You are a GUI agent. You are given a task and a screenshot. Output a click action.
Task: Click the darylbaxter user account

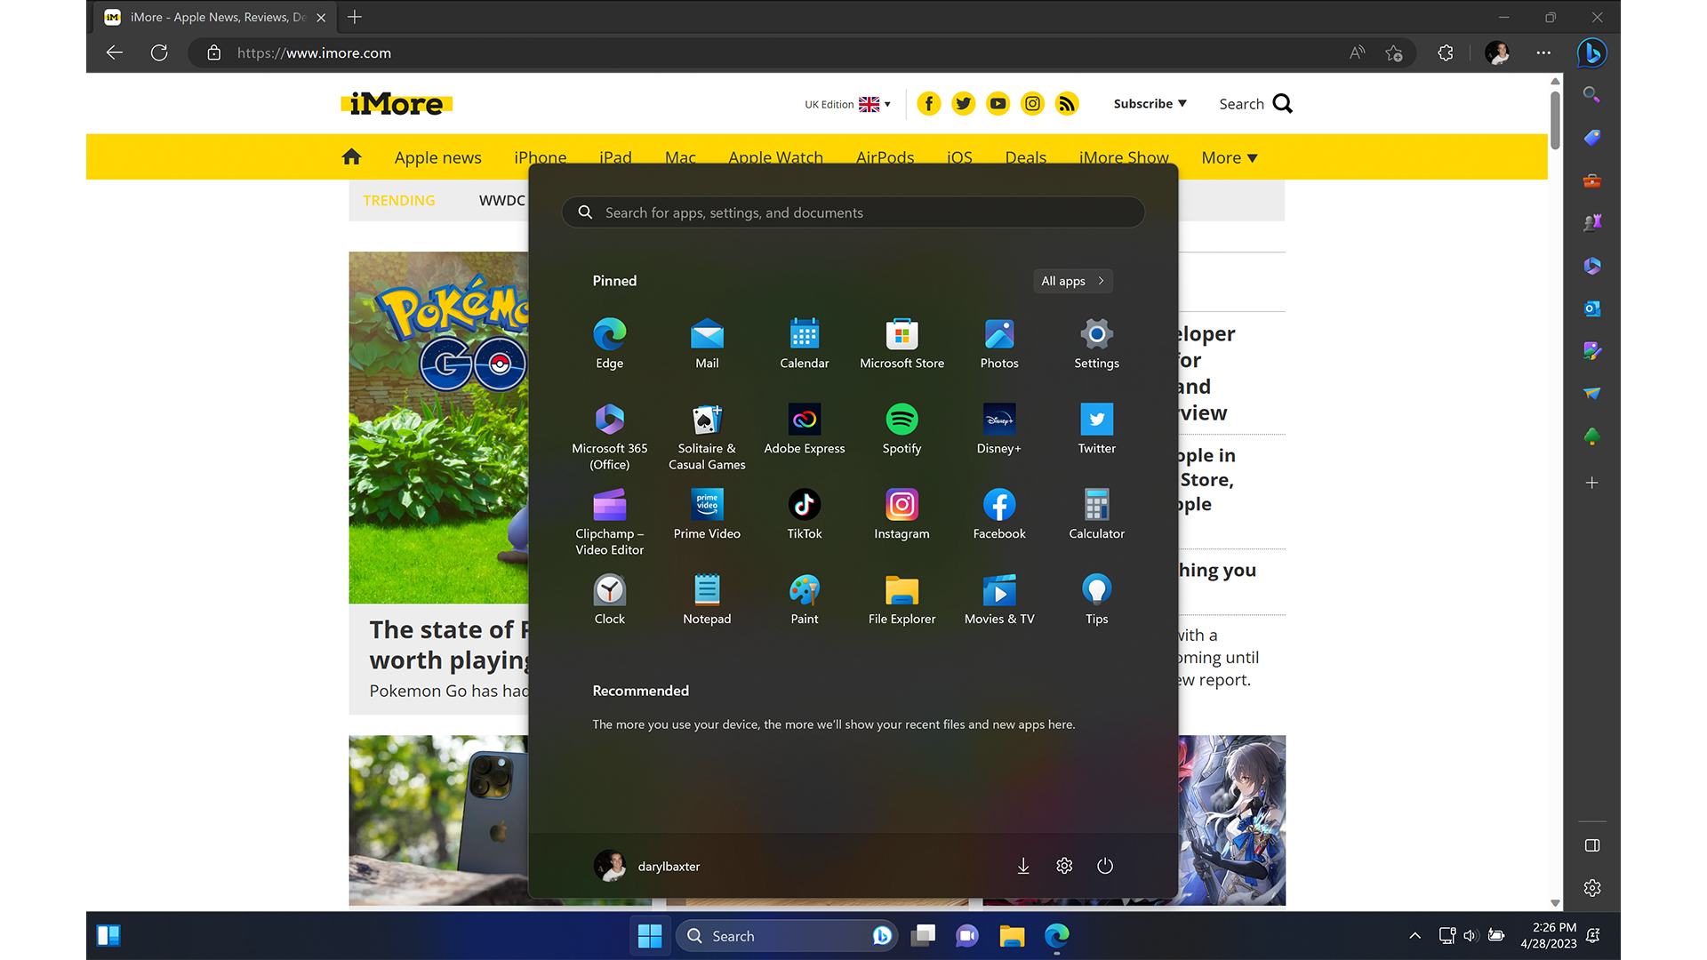(x=647, y=866)
